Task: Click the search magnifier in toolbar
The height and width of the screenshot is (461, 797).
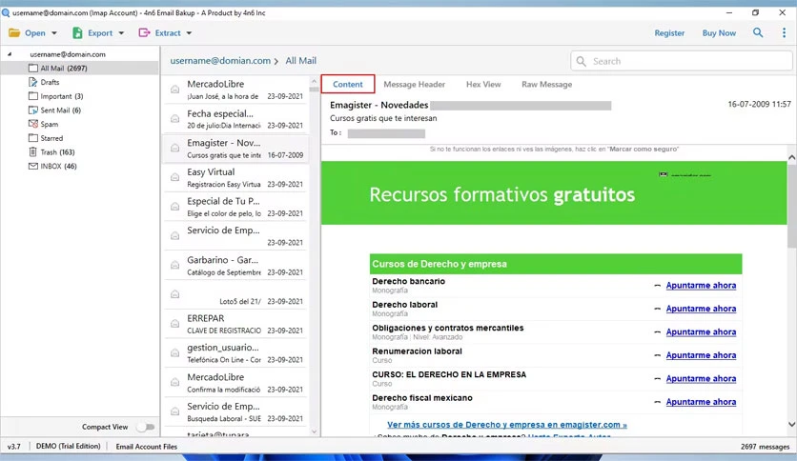Action: click(x=758, y=32)
